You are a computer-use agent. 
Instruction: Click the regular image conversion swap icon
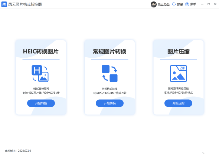[x=109, y=74]
